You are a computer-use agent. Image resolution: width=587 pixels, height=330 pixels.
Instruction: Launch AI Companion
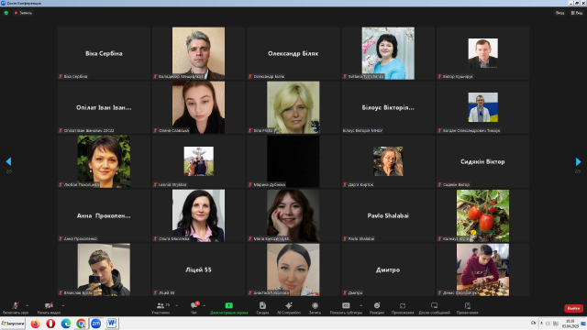coord(289,308)
